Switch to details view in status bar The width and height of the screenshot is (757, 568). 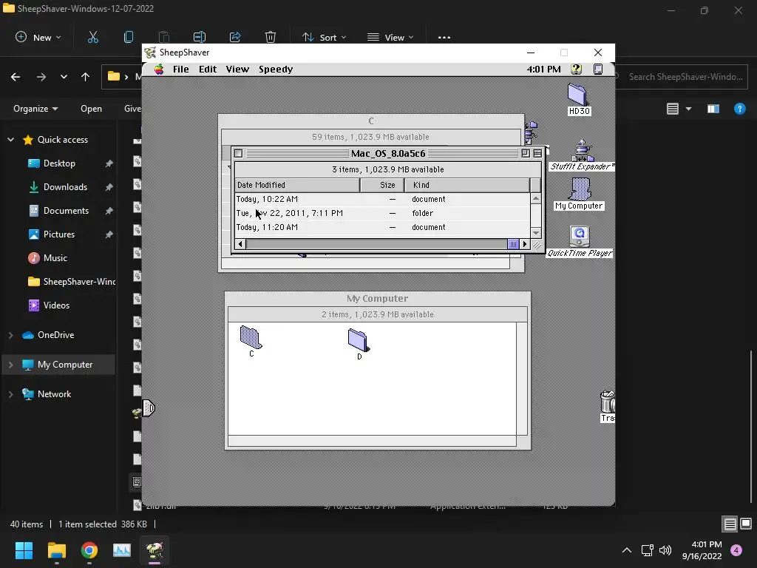[730, 524]
